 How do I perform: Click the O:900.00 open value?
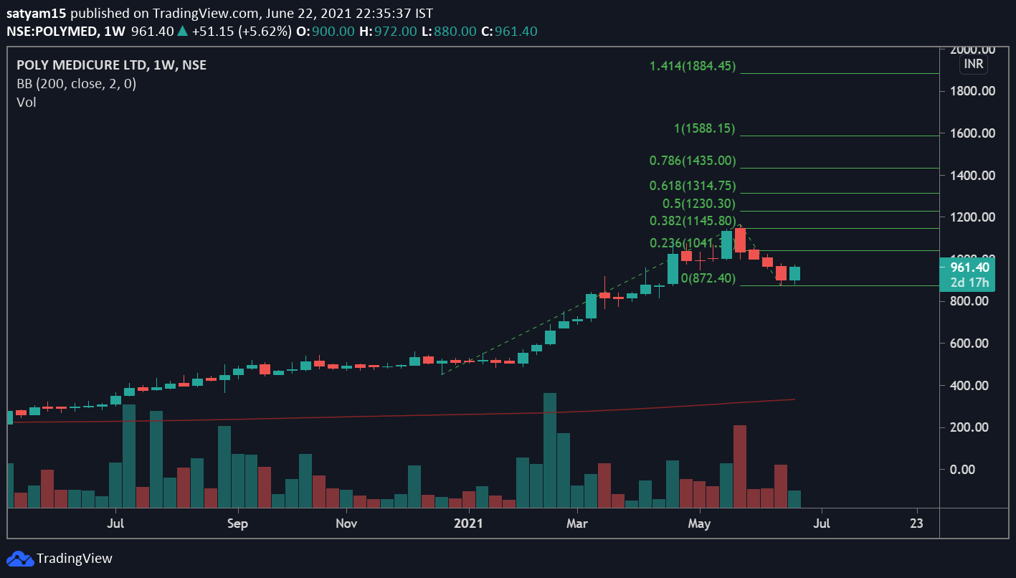coord(325,32)
